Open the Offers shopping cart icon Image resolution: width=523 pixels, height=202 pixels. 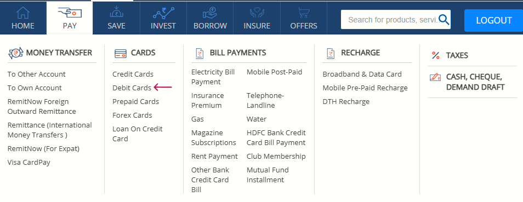(x=304, y=13)
